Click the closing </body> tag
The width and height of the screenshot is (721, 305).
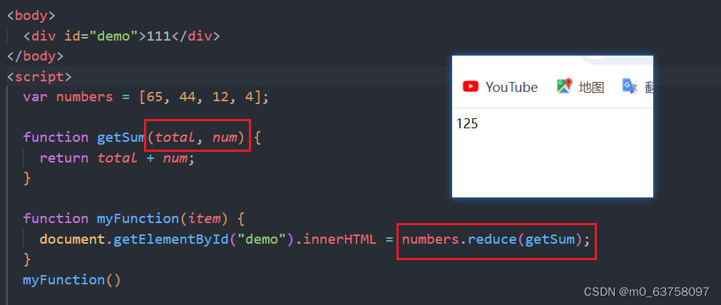pos(36,56)
